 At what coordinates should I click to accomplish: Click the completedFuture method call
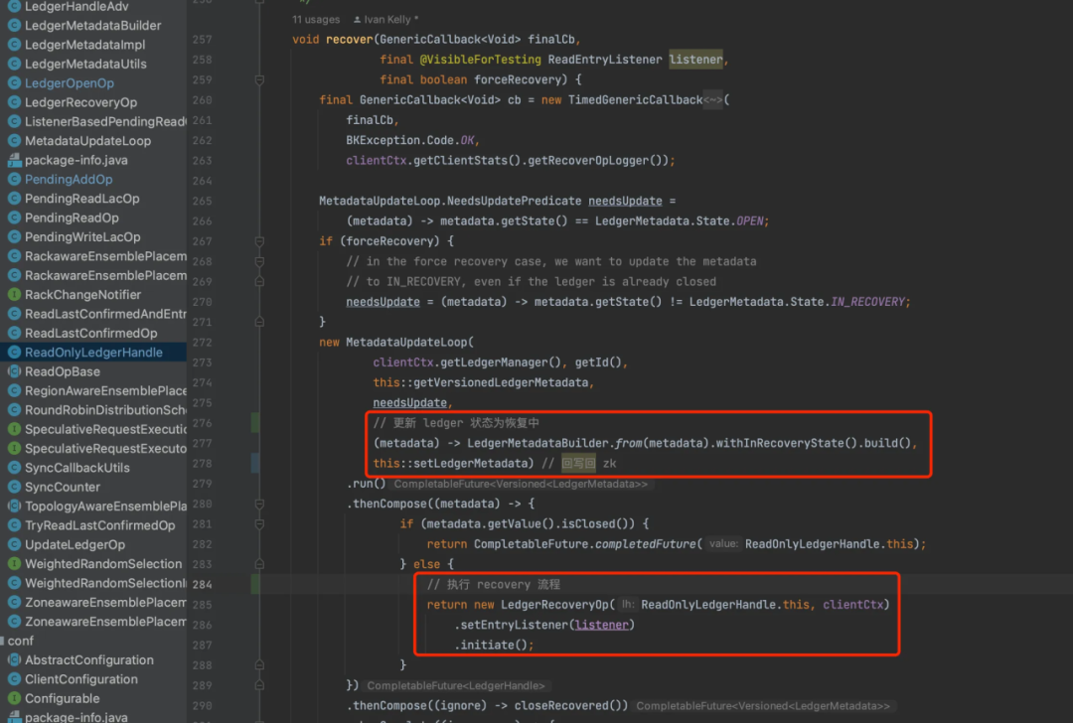[646, 544]
